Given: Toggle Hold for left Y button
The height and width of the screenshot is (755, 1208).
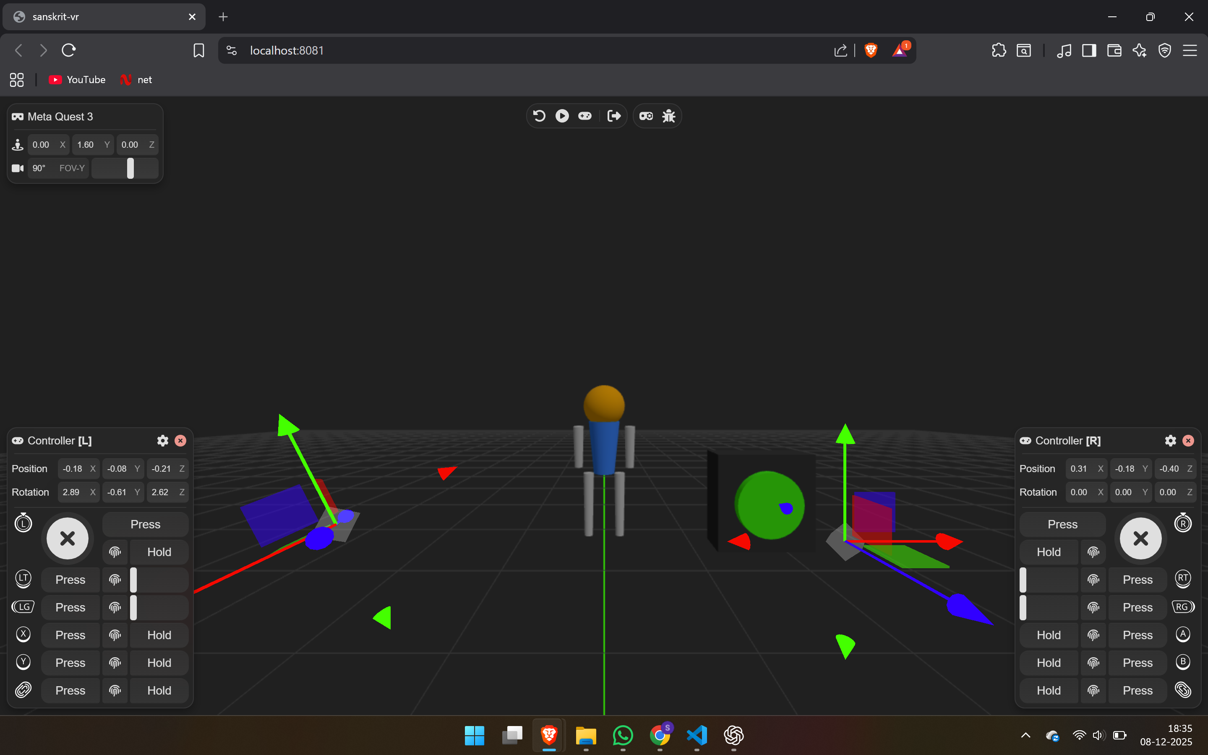Looking at the screenshot, I should pyautogui.click(x=159, y=663).
